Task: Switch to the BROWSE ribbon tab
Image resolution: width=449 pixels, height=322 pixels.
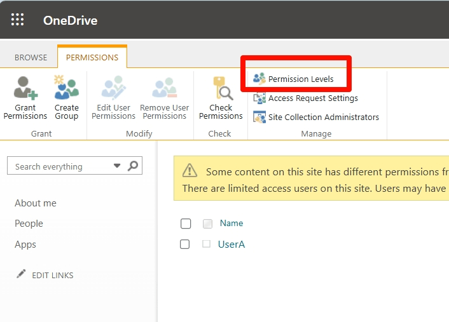Action: 31,58
